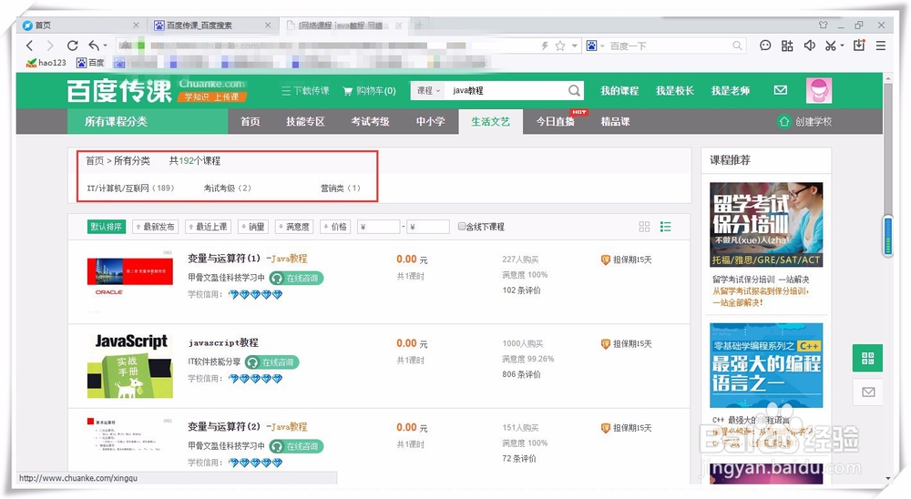The image size is (911, 499).
Task: Go back with browser back arrow
Action: 30,46
